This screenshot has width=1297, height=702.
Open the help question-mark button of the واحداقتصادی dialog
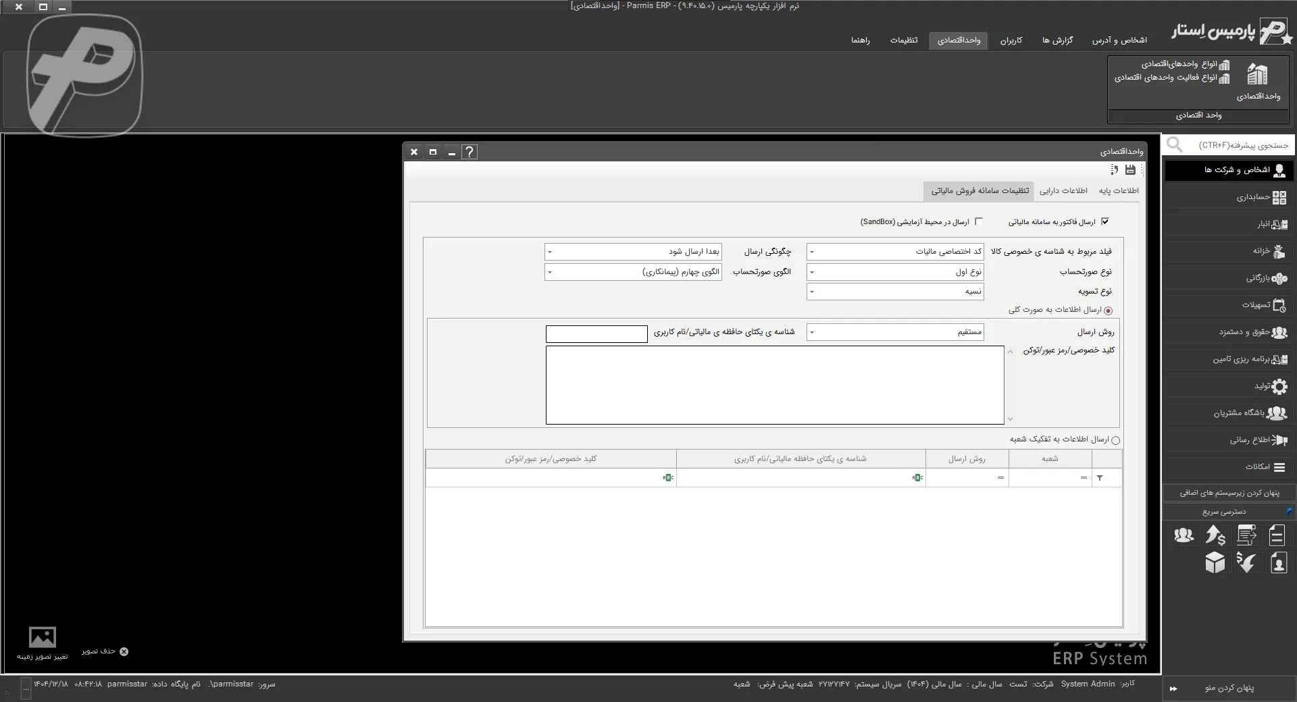pos(469,152)
